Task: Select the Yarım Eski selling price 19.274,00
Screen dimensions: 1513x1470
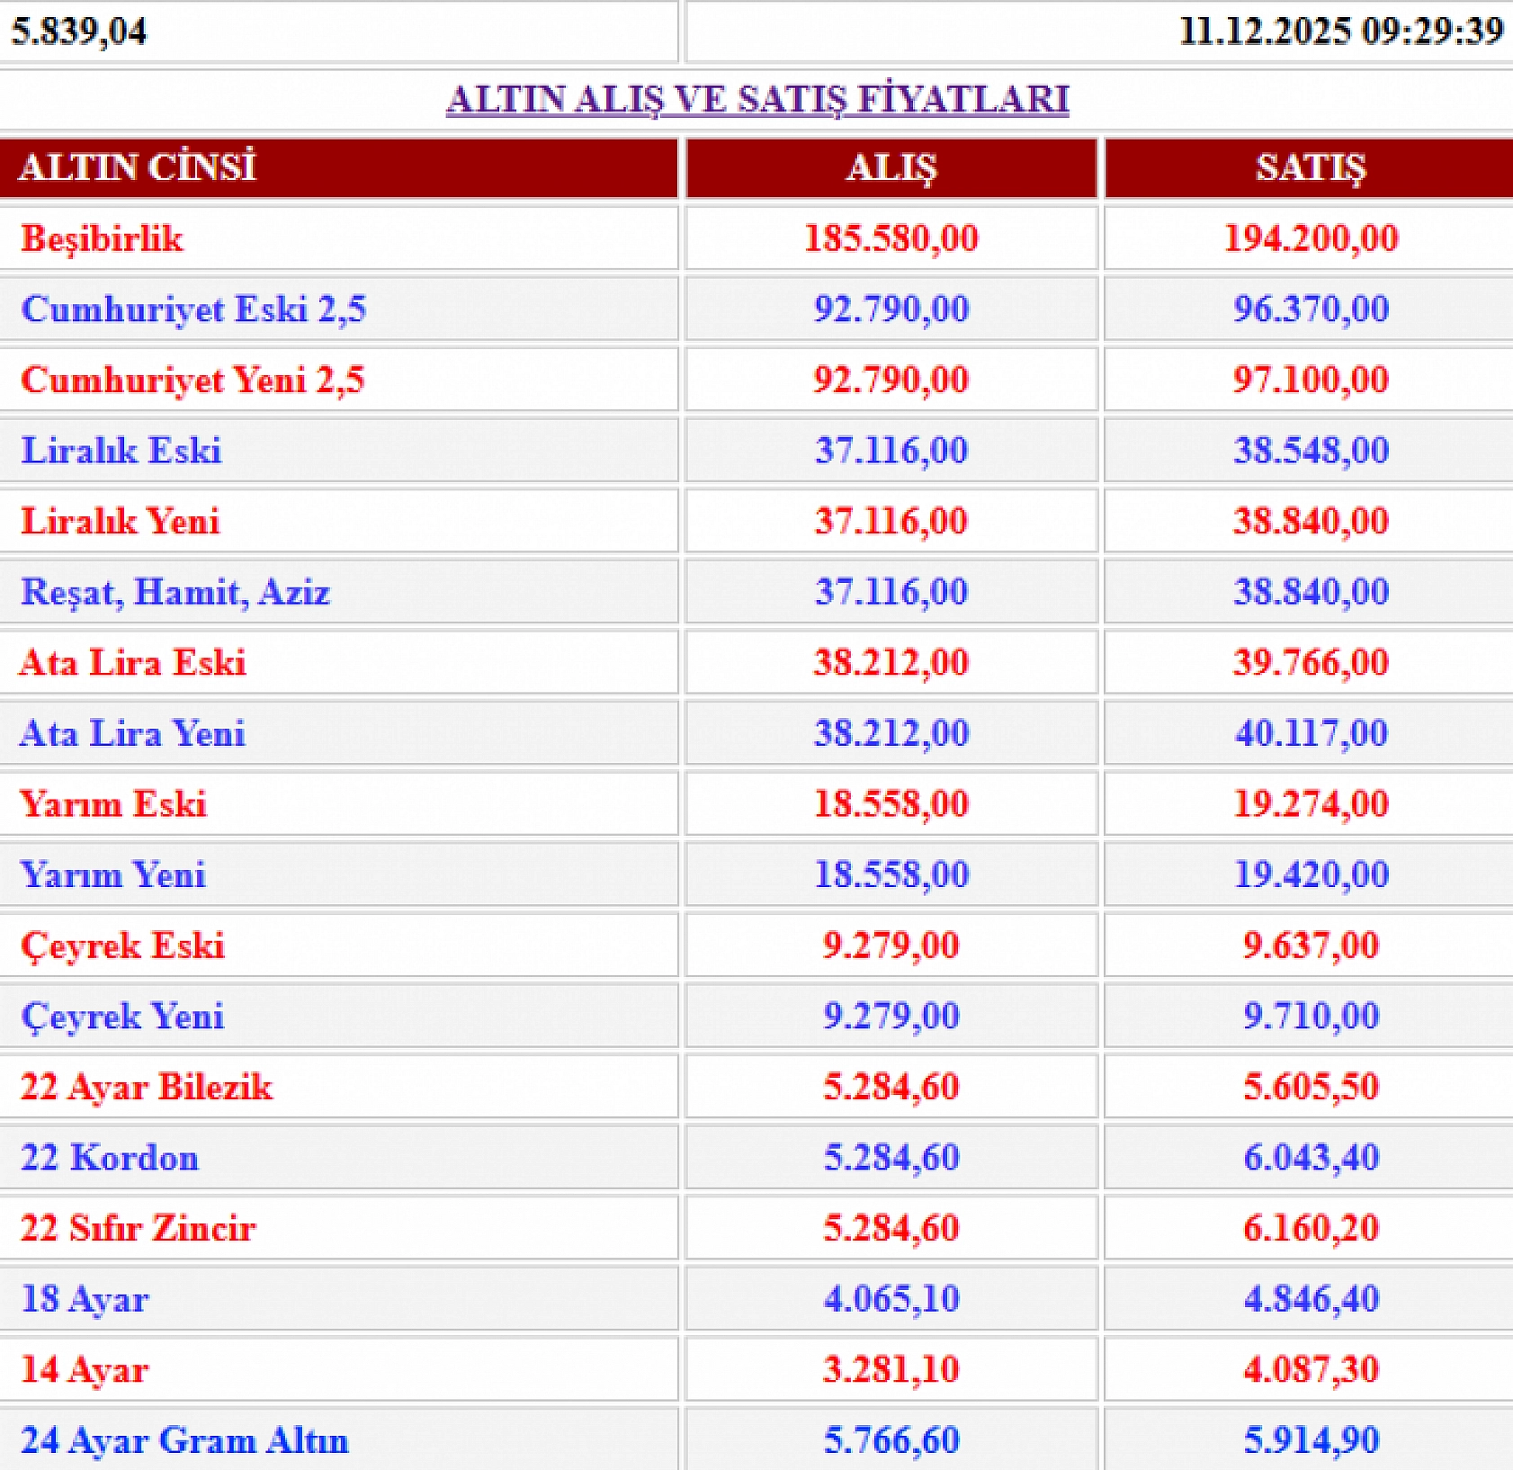Action: [1305, 804]
